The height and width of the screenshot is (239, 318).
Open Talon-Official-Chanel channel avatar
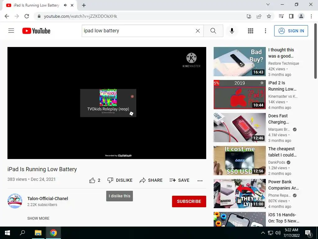[15, 201]
